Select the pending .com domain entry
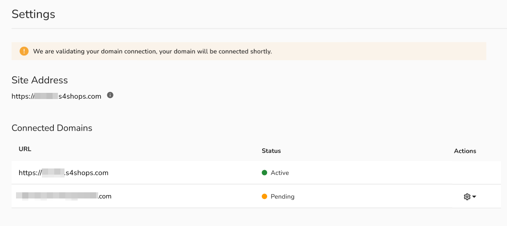 pos(64,196)
